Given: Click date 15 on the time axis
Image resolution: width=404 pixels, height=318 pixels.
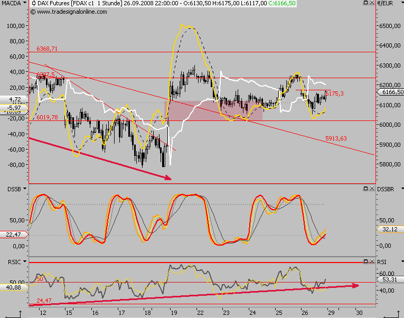Looking at the screenshot, I should pos(69,313).
